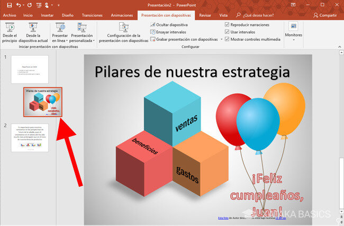
Task: Toggle Reproducir narraciones checkbox
Action: [227, 24]
